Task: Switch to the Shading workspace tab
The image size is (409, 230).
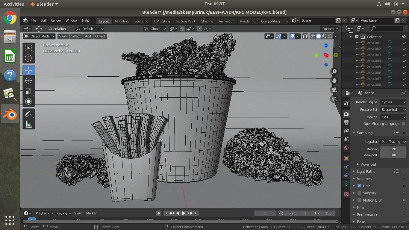Action: pos(207,21)
